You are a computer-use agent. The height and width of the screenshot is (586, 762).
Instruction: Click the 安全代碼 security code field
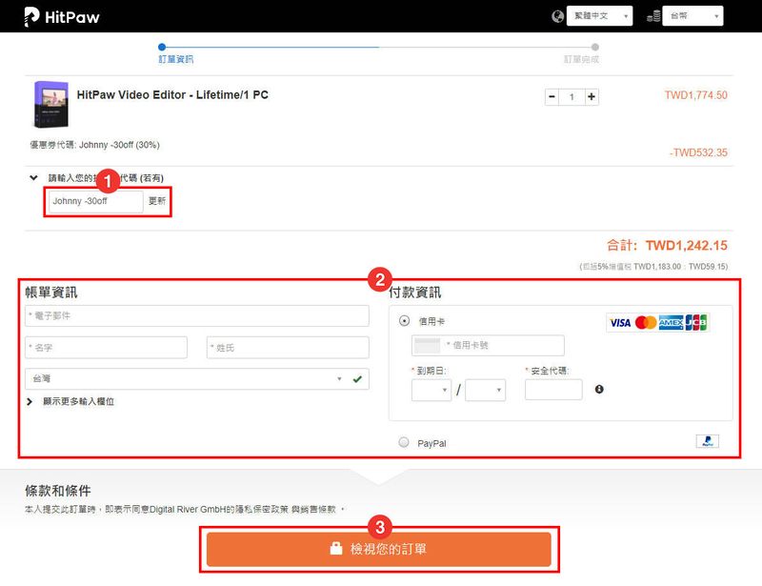click(553, 390)
